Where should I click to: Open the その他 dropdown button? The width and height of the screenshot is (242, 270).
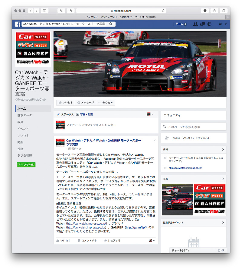(x=106, y=102)
